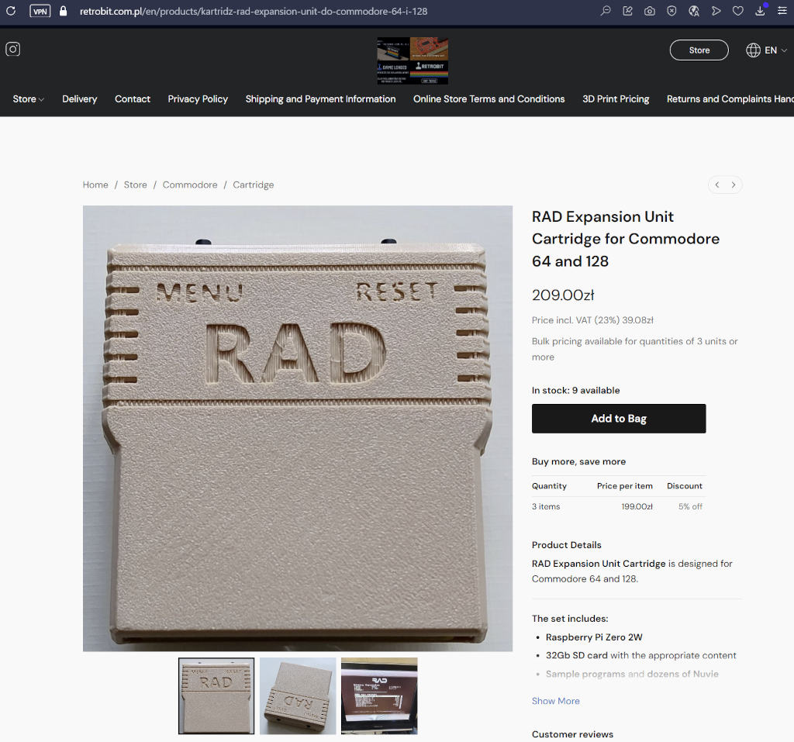794x742 pixels.
Task: Open the Privacy Policy menu item
Action: click(198, 99)
